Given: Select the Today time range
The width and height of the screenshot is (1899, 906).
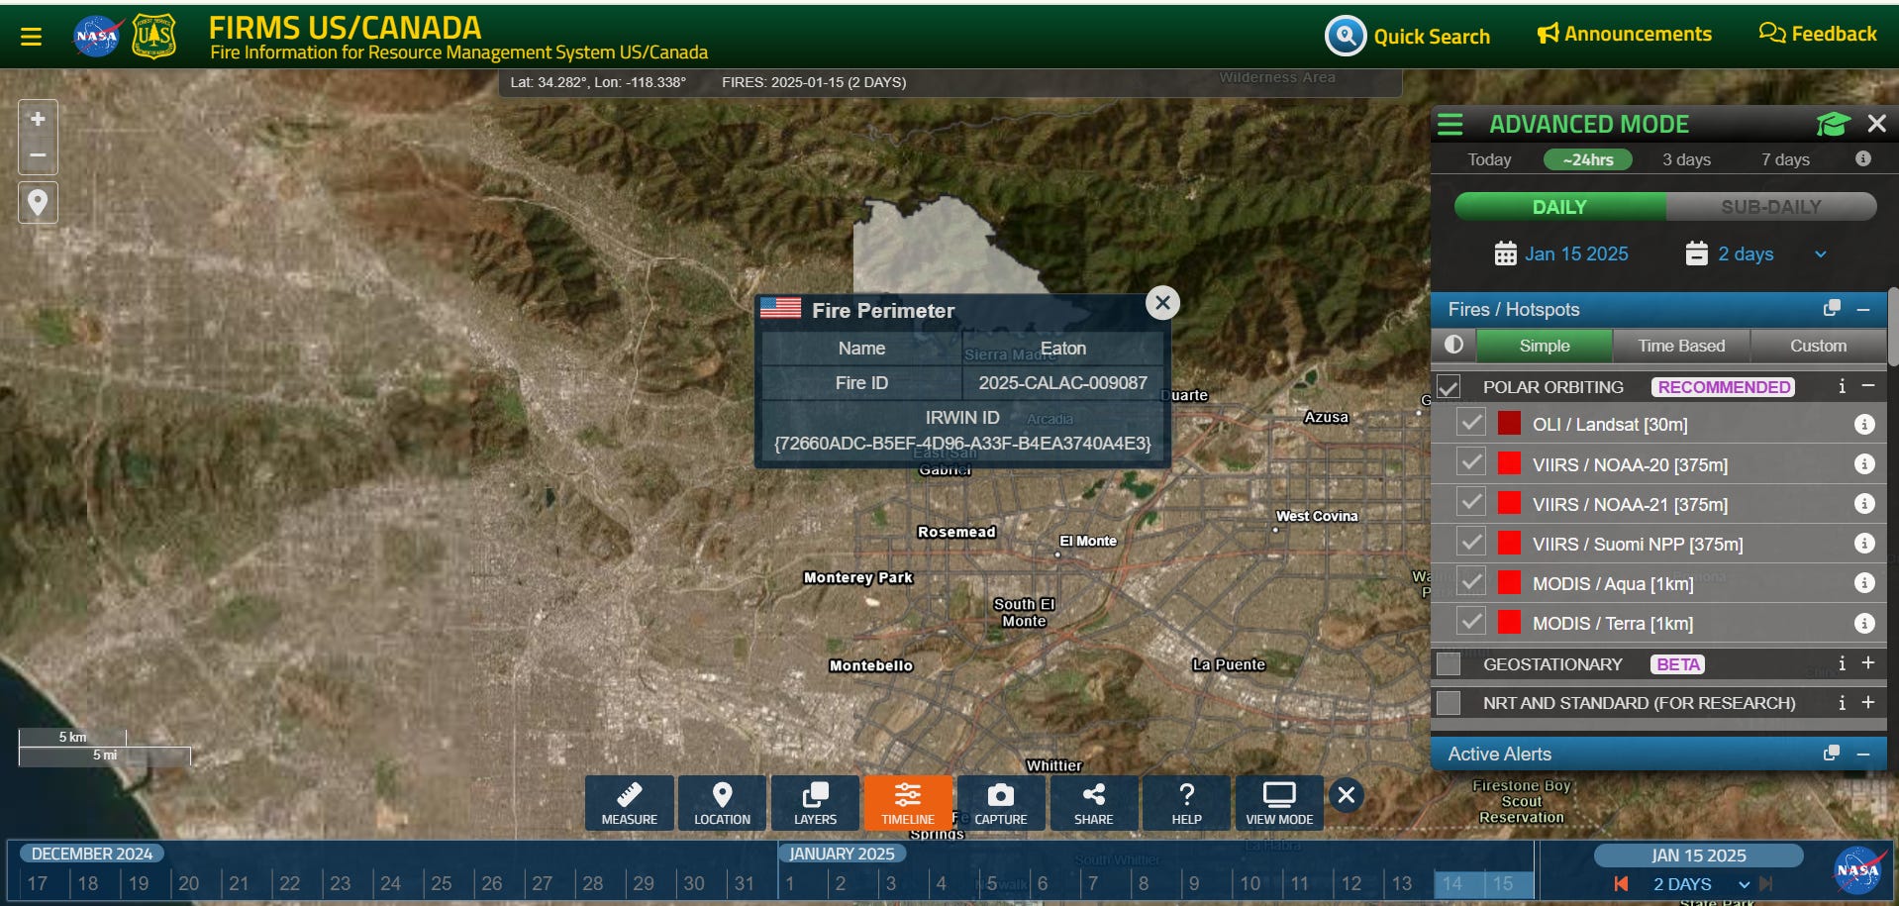Looking at the screenshot, I should [x=1489, y=159].
